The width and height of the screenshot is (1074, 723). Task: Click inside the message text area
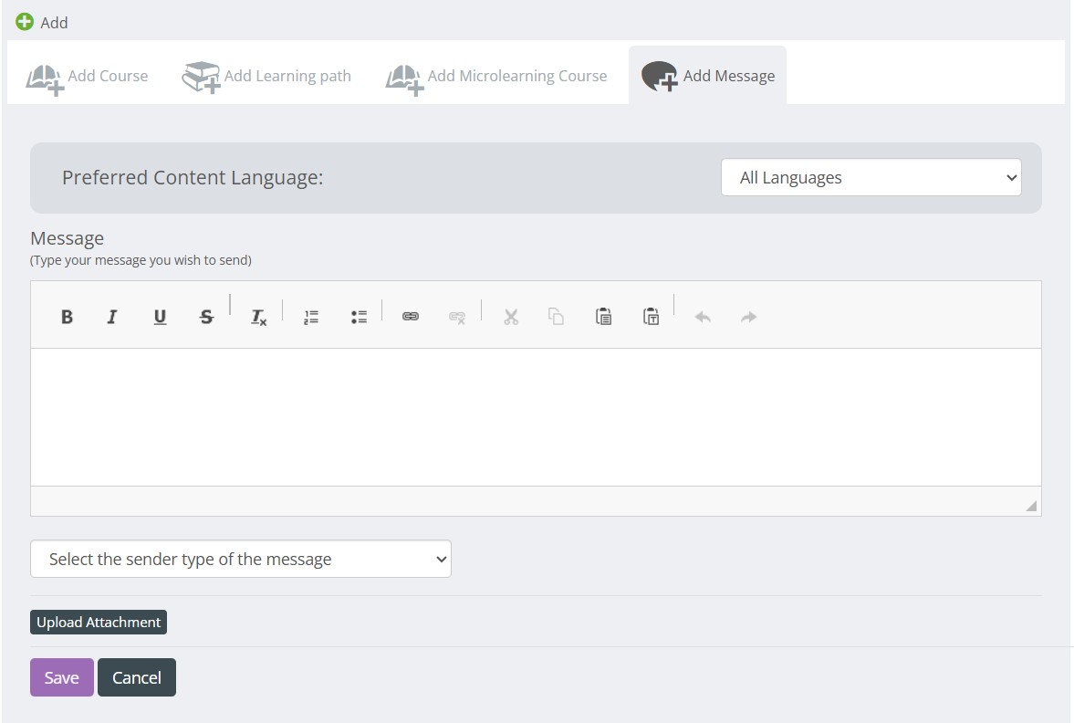[536, 417]
